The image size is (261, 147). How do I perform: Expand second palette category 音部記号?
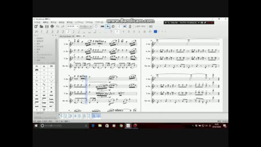(40, 41)
